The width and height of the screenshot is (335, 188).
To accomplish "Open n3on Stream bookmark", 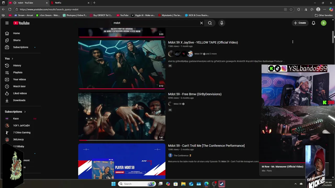I will (x=48, y=15).
